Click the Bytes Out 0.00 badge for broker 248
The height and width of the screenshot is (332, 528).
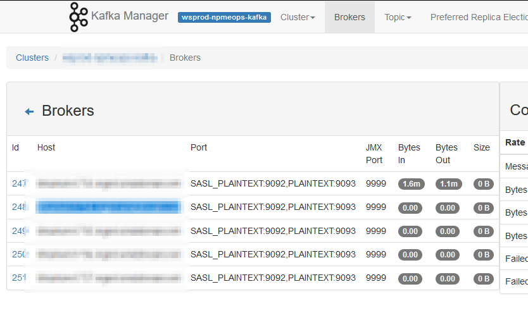(447, 208)
